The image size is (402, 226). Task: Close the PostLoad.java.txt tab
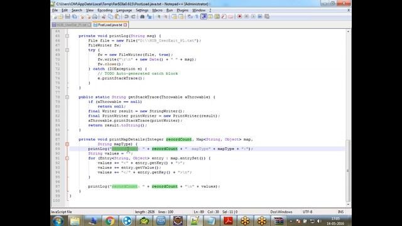125,25
